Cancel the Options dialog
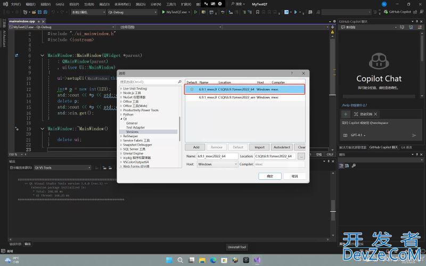The image size is (426, 266). (x=295, y=176)
